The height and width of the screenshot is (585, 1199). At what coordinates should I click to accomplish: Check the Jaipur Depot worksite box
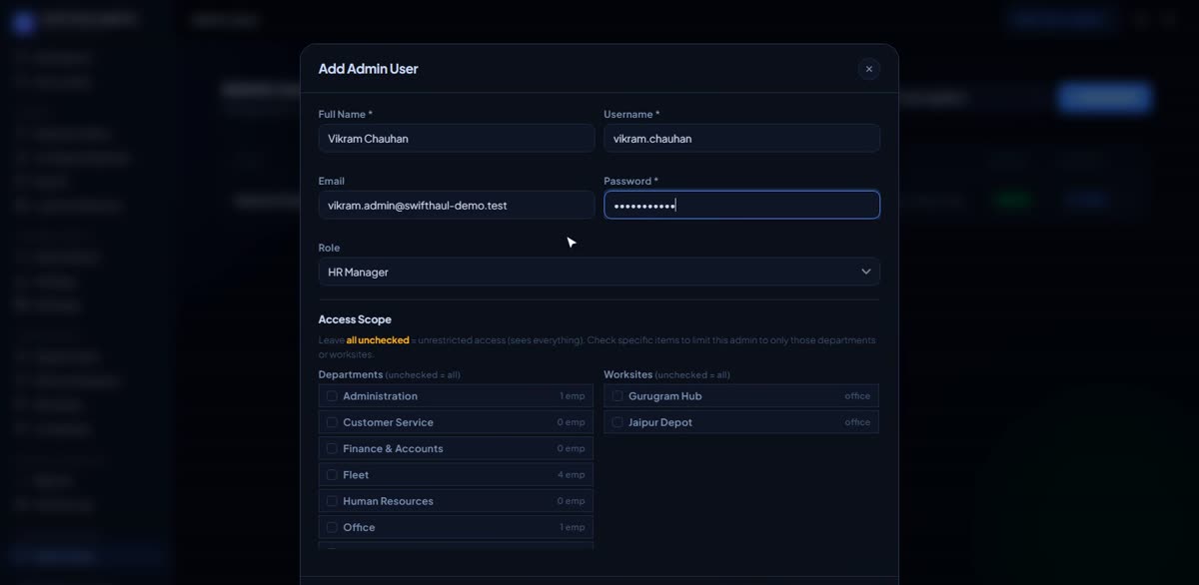pos(617,422)
